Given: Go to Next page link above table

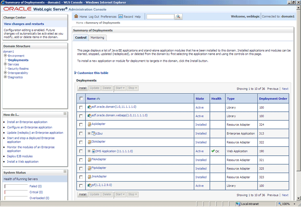Looking at the screenshot, I should coord(285,89).
